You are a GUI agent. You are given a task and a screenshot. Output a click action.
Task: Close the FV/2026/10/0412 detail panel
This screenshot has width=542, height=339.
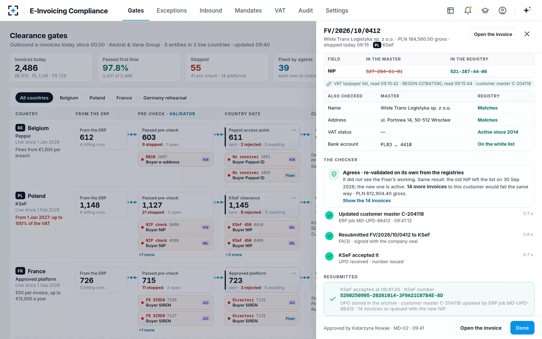pos(527,34)
